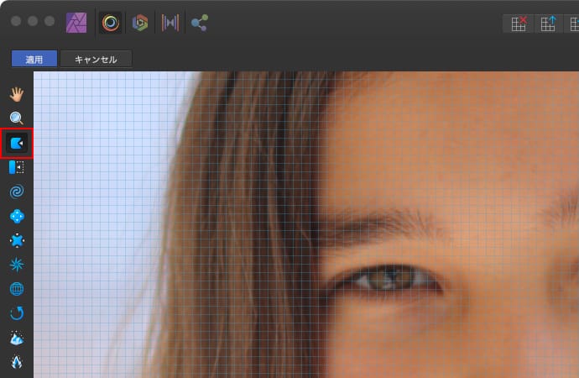
Task: Choose the Liquify Twirl spiral tool
Action: (x=17, y=192)
